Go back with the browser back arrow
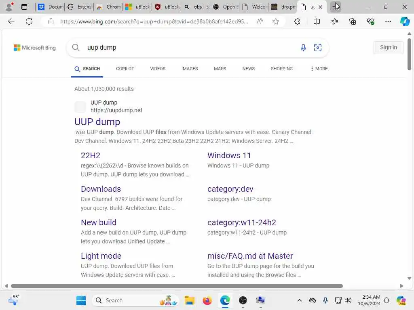 click(11, 21)
